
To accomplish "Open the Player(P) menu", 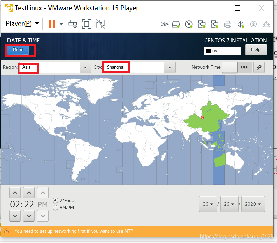I will tap(22, 24).
